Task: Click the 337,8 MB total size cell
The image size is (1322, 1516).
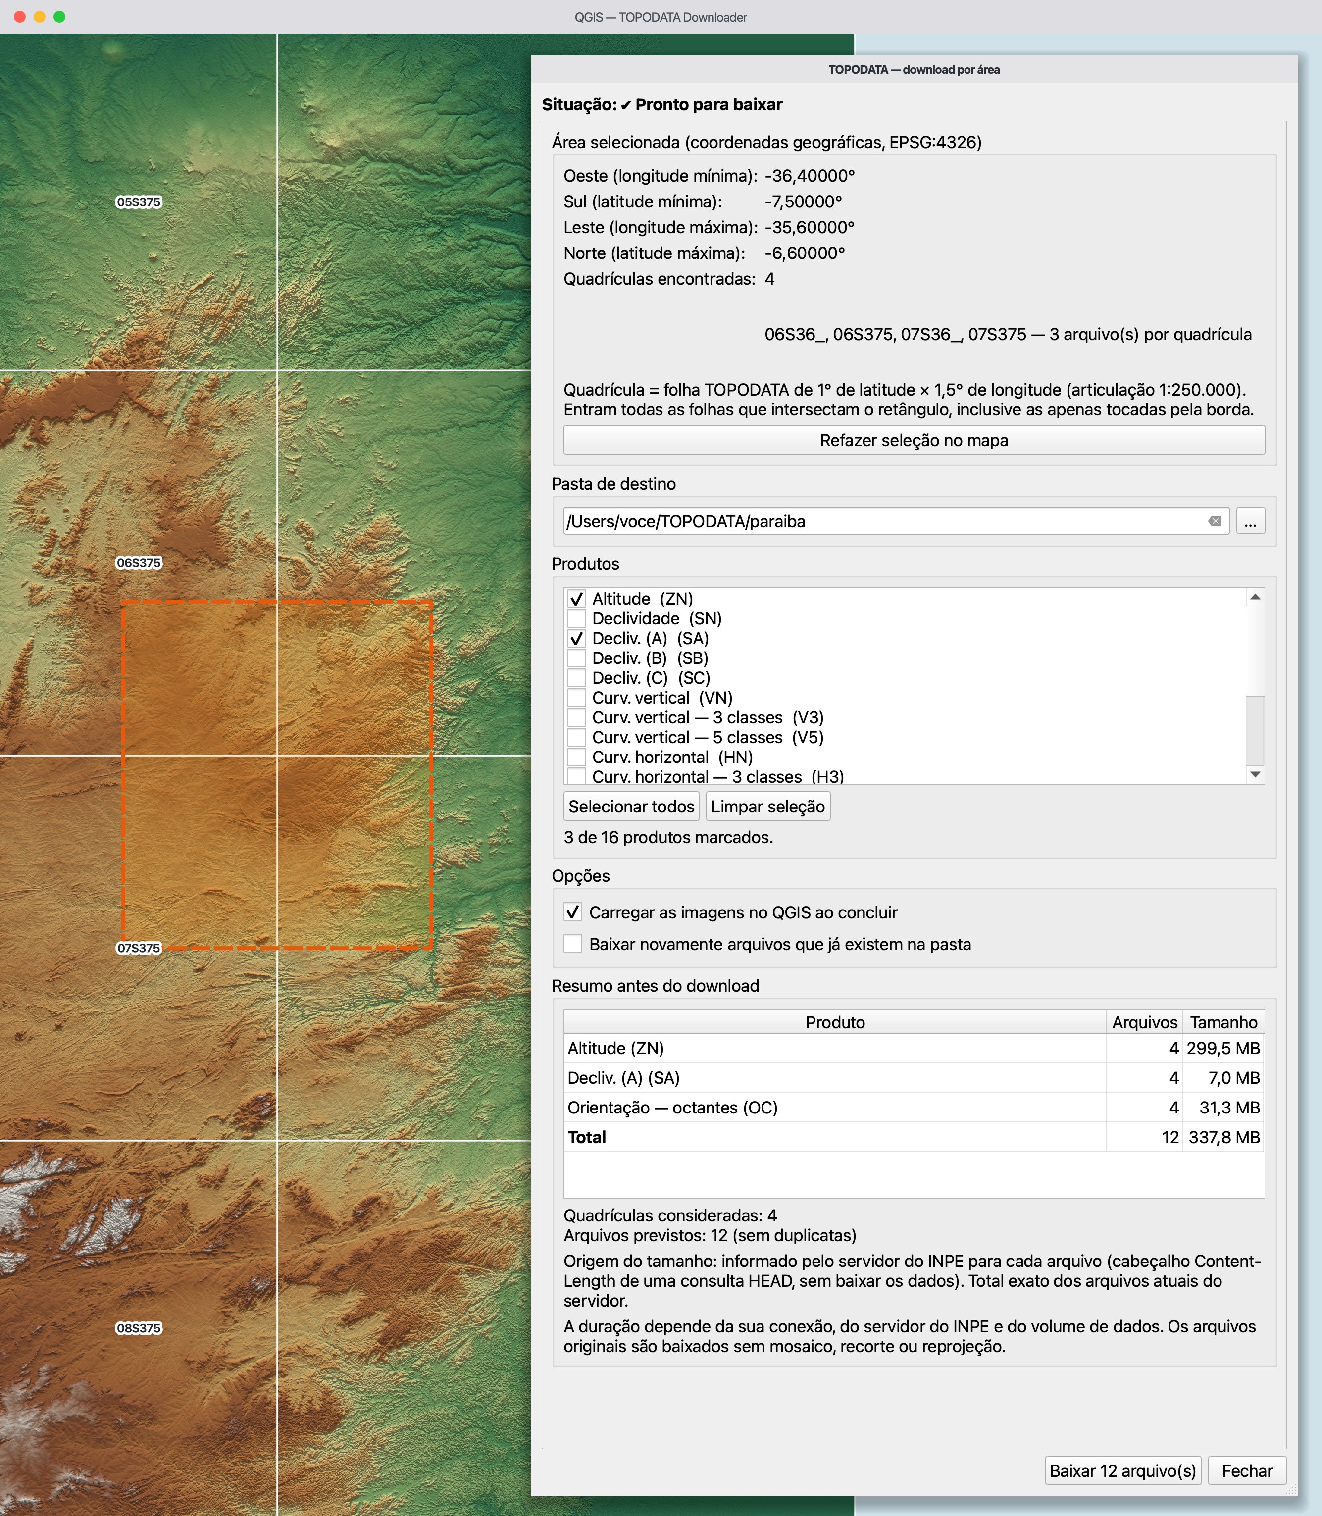Action: coord(1223,1137)
